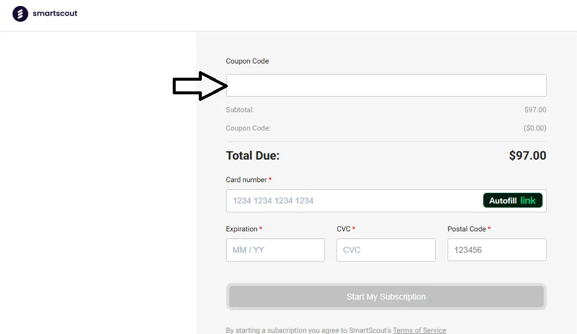Screen dimensions: 577x334
Task: Use the Autofill link button
Action: [513, 201]
